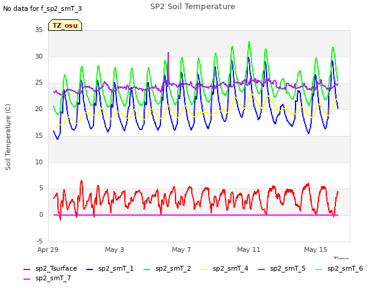The image size is (386, 290).
Task: Click the 15 y-axis tick label
Action: [x=39, y=135]
